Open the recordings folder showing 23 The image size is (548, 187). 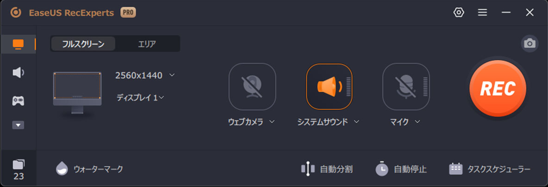(19, 170)
